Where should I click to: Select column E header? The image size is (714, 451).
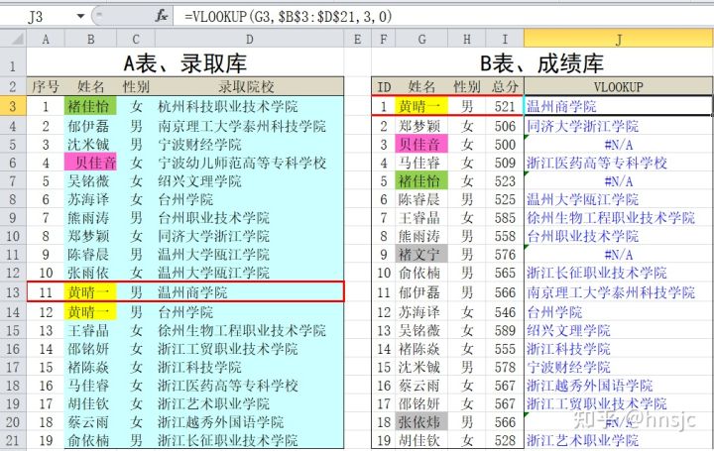tap(357, 39)
